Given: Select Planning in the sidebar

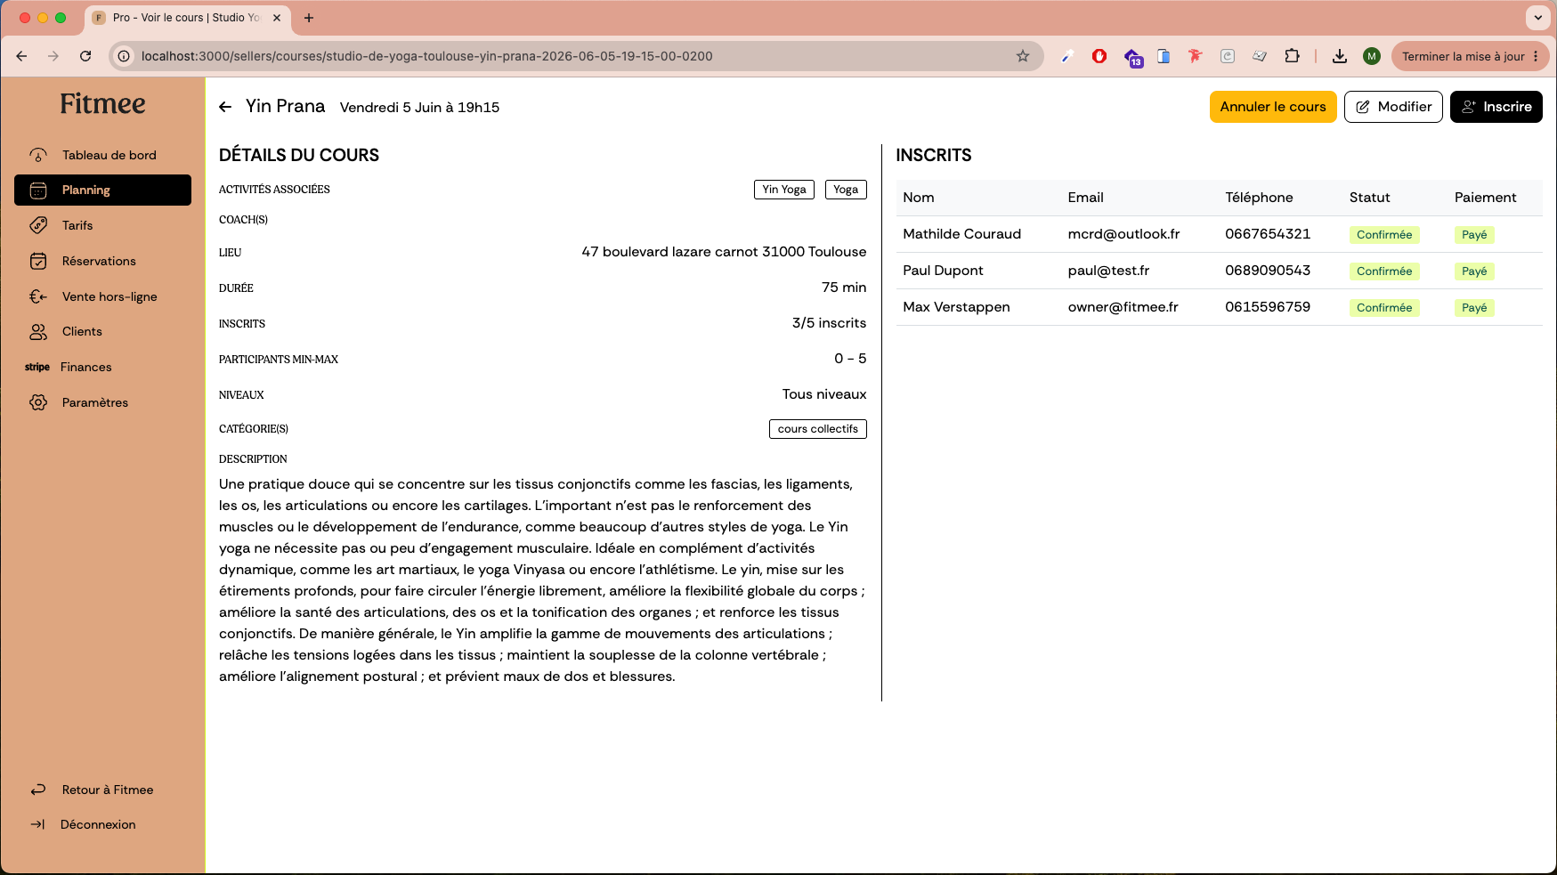Looking at the screenshot, I should (x=102, y=190).
